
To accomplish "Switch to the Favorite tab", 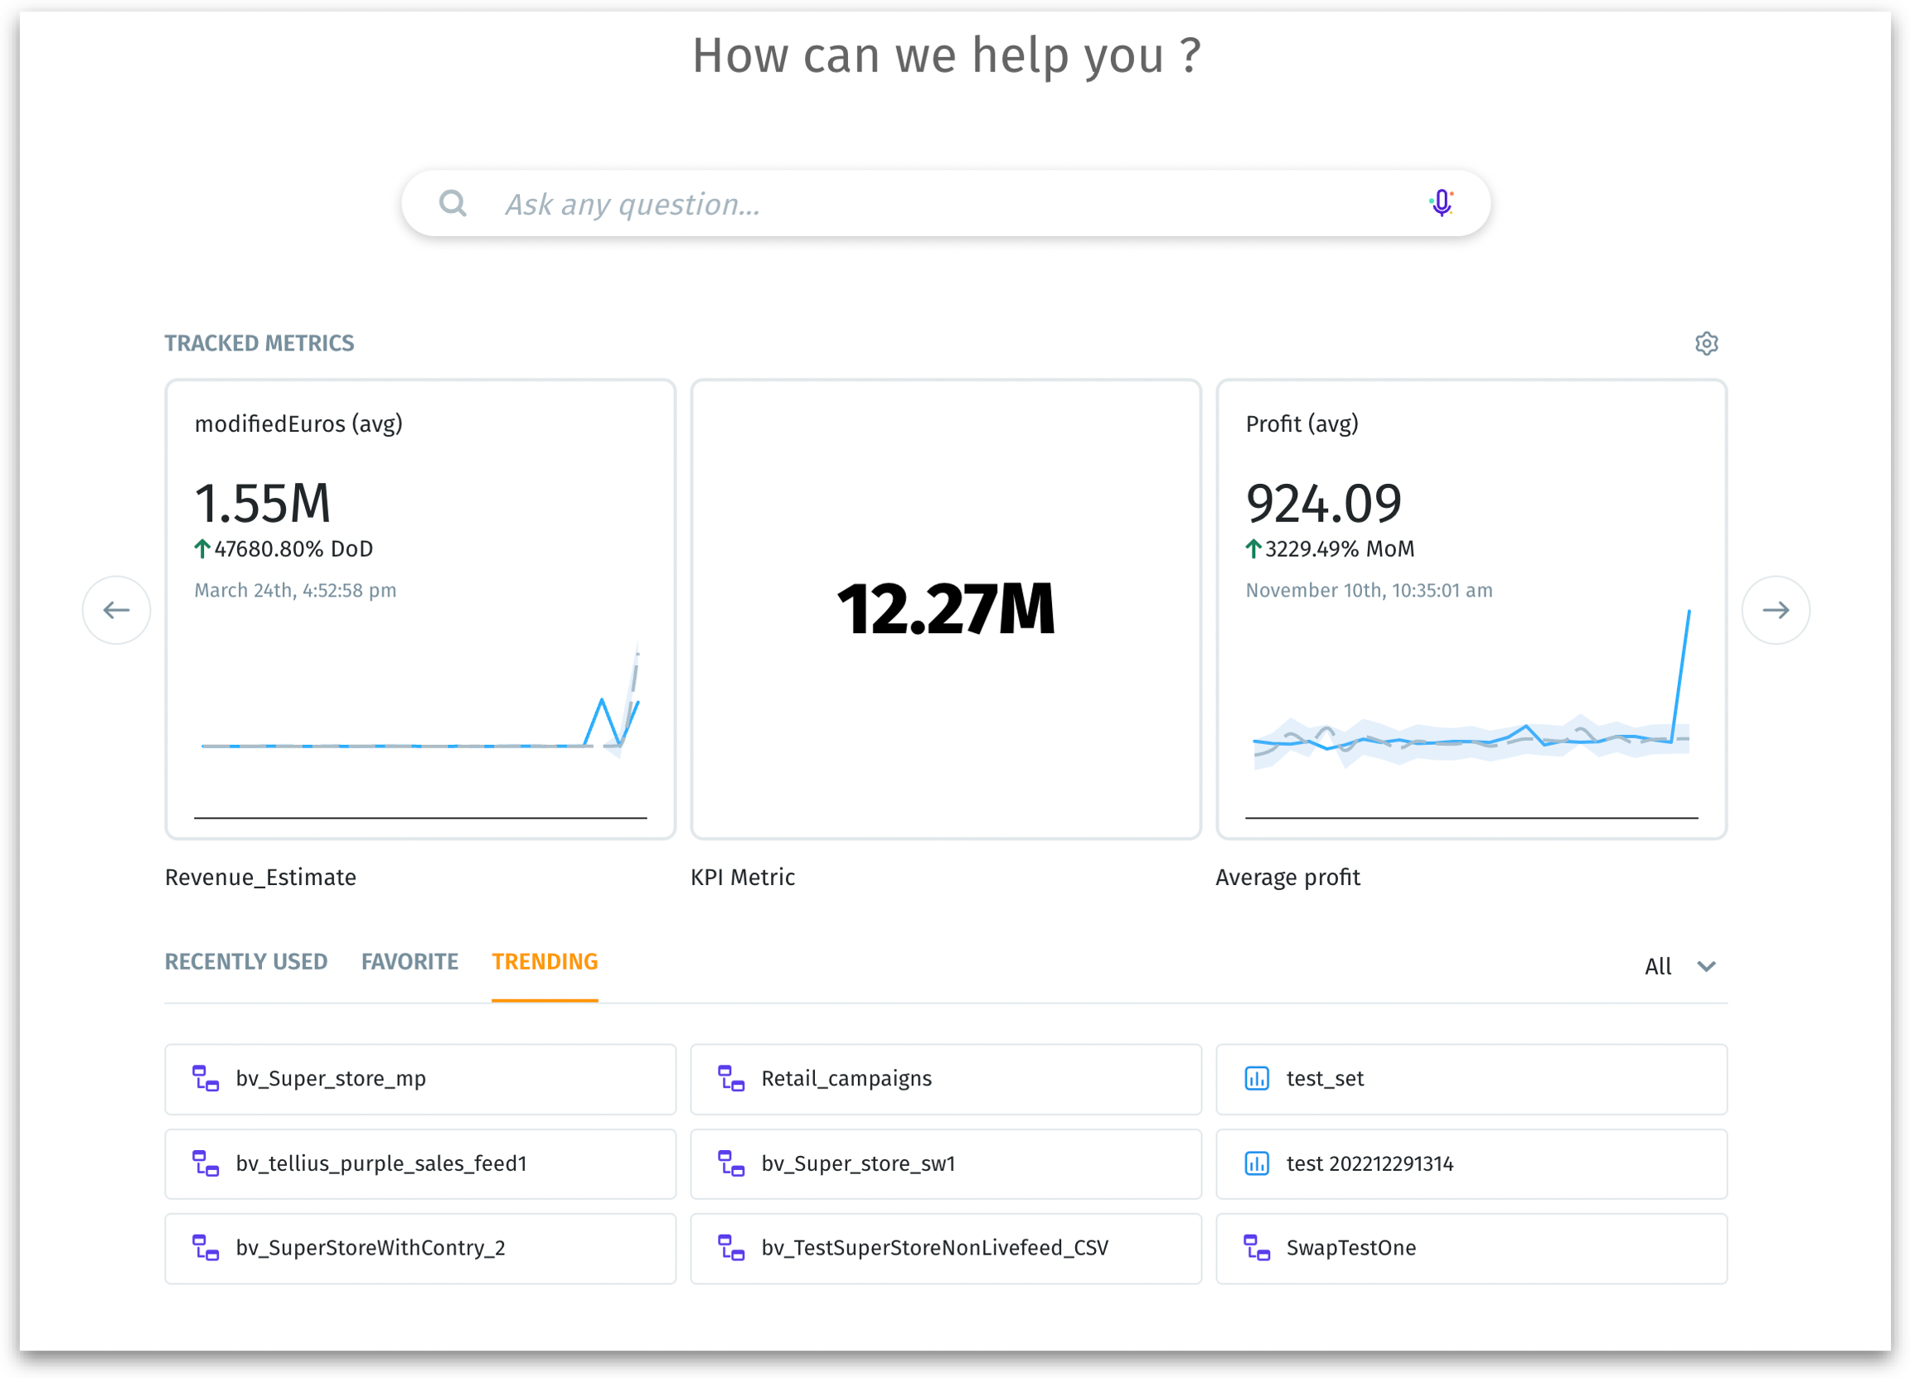I will click(x=410, y=961).
